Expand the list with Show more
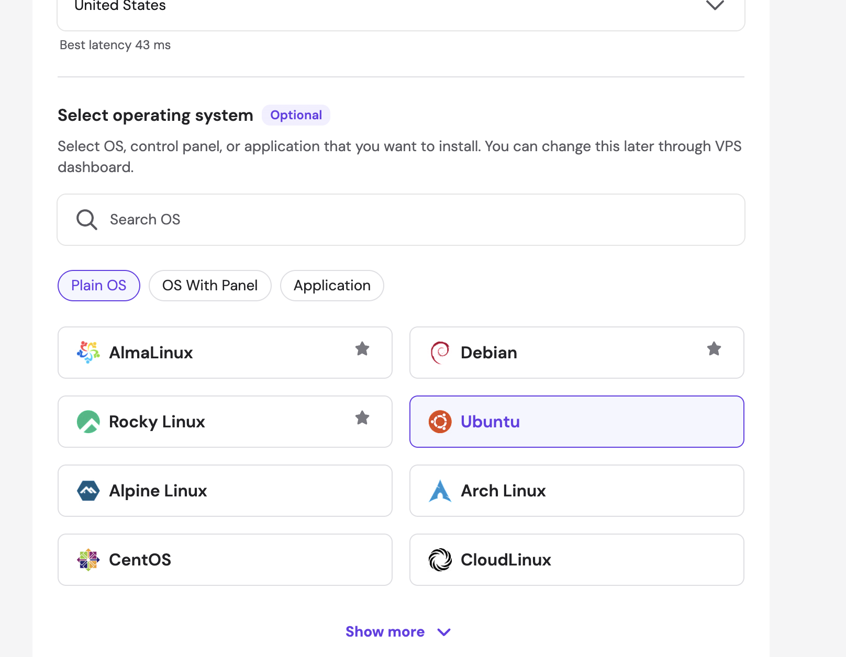Screen dimensions: 846x657 click(398, 632)
